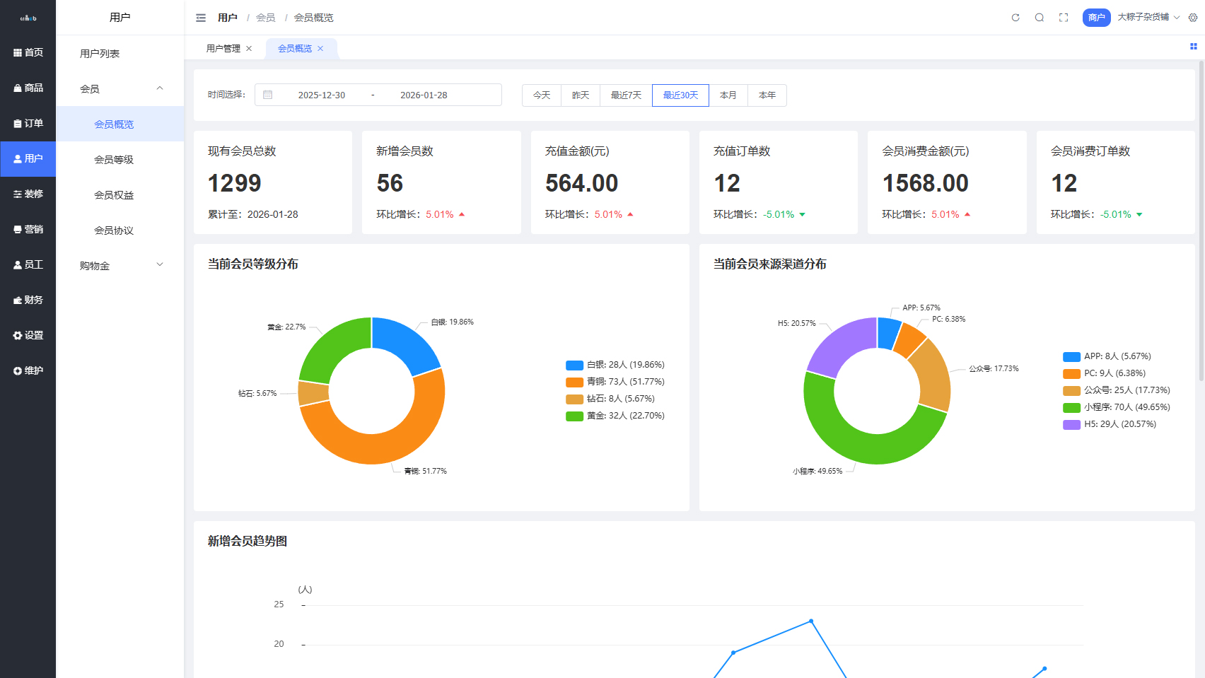This screenshot has height=678, width=1205.
Task: Open the tab grid menu icon
Action: coord(1194,47)
